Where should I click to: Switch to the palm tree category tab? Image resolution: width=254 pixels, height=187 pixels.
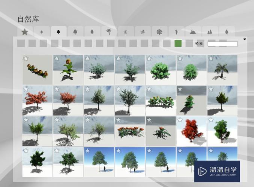109,32
